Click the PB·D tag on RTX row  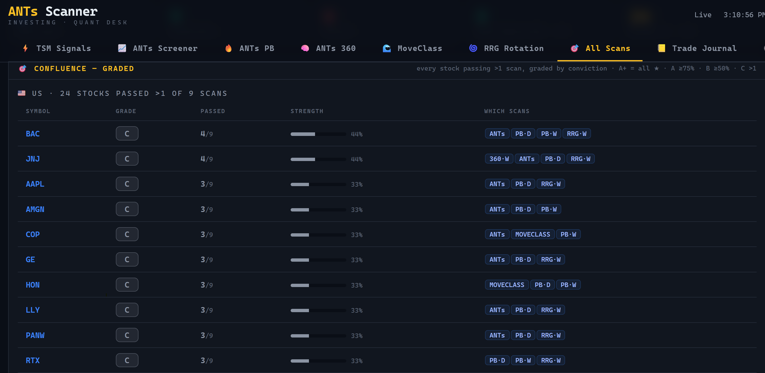point(497,360)
